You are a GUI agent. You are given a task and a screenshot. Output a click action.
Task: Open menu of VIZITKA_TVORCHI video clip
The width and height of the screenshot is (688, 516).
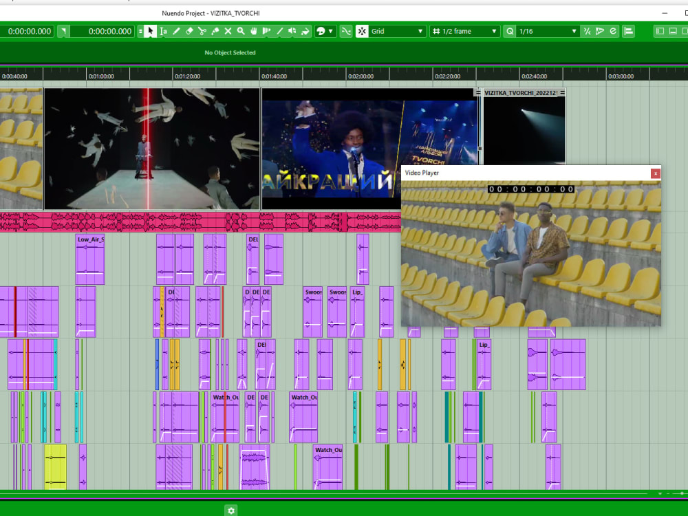(x=562, y=93)
